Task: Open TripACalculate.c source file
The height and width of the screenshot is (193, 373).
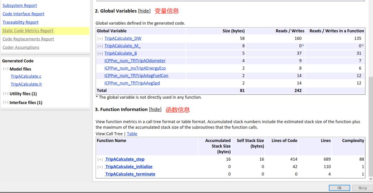Action: point(26,76)
